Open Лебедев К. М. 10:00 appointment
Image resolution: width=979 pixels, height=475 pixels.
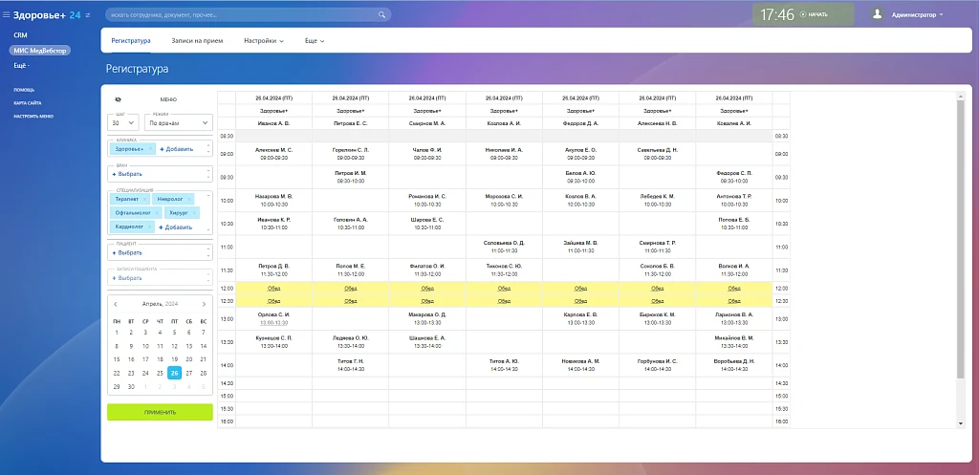[x=658, y=201]
